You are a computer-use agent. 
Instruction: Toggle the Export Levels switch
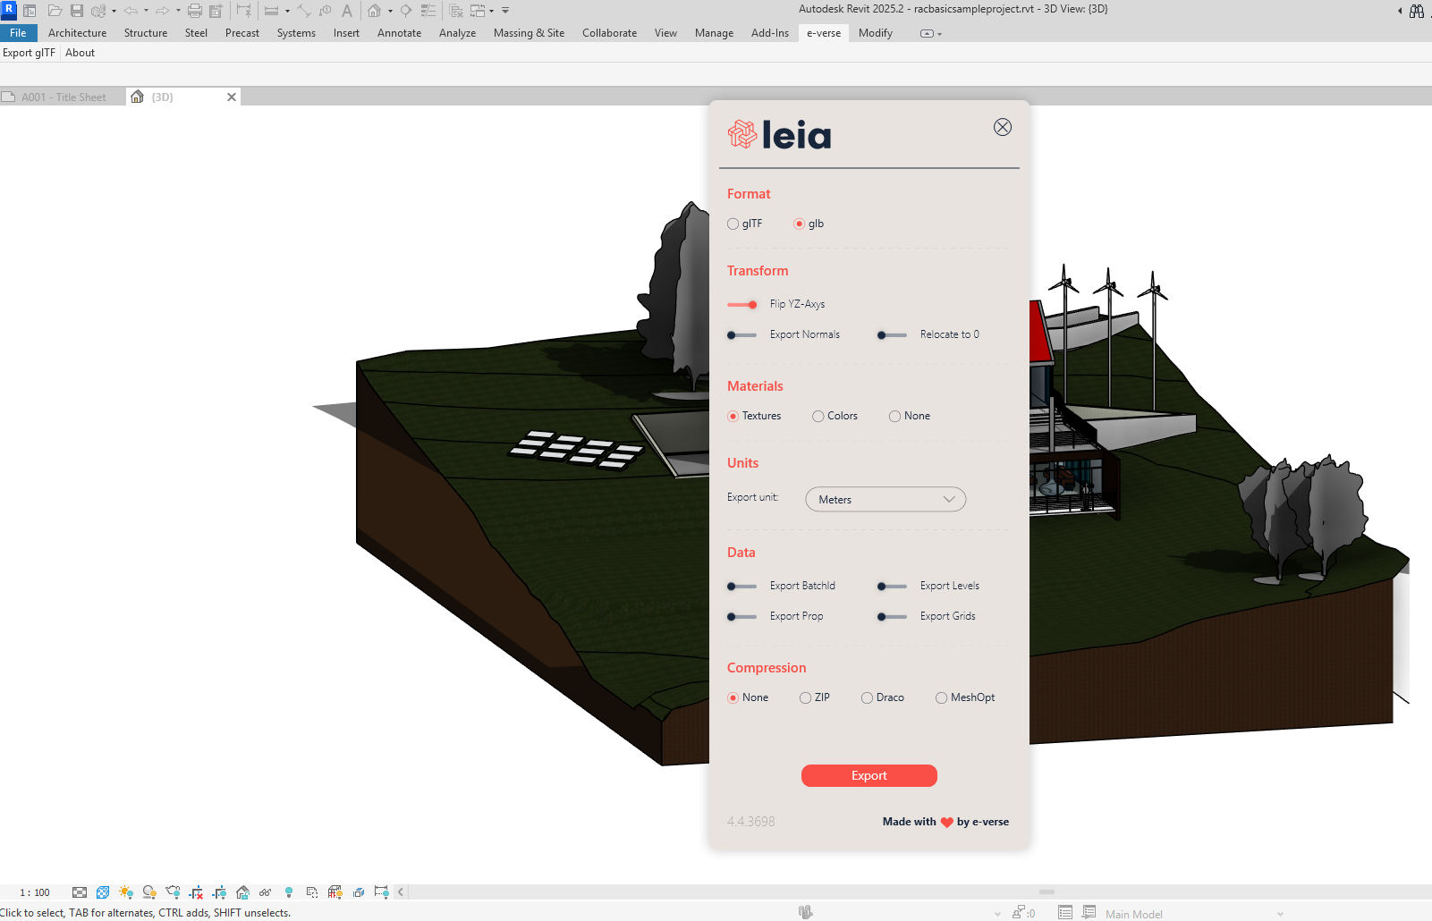click(x=892, y=587)
